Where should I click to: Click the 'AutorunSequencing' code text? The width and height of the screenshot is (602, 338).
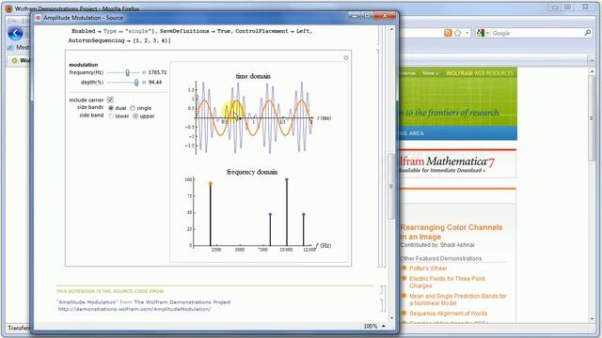(x=96, y=40)
